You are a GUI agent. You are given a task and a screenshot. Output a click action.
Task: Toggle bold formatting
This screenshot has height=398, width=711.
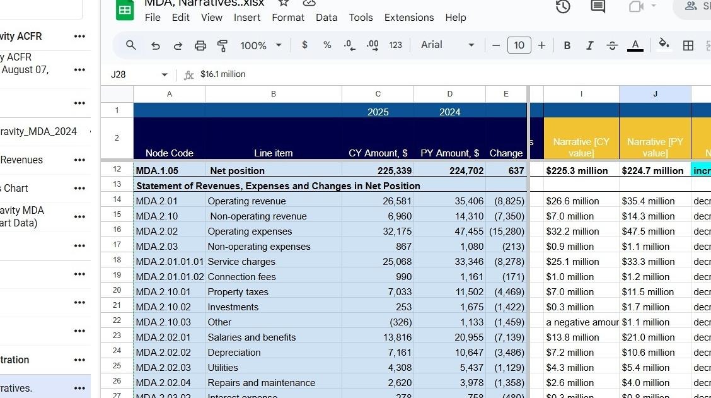click(x=567, y=45)
